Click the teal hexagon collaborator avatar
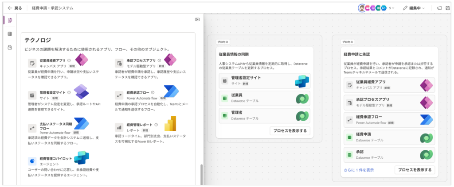454x187 pixels. (x=378, y=8)
